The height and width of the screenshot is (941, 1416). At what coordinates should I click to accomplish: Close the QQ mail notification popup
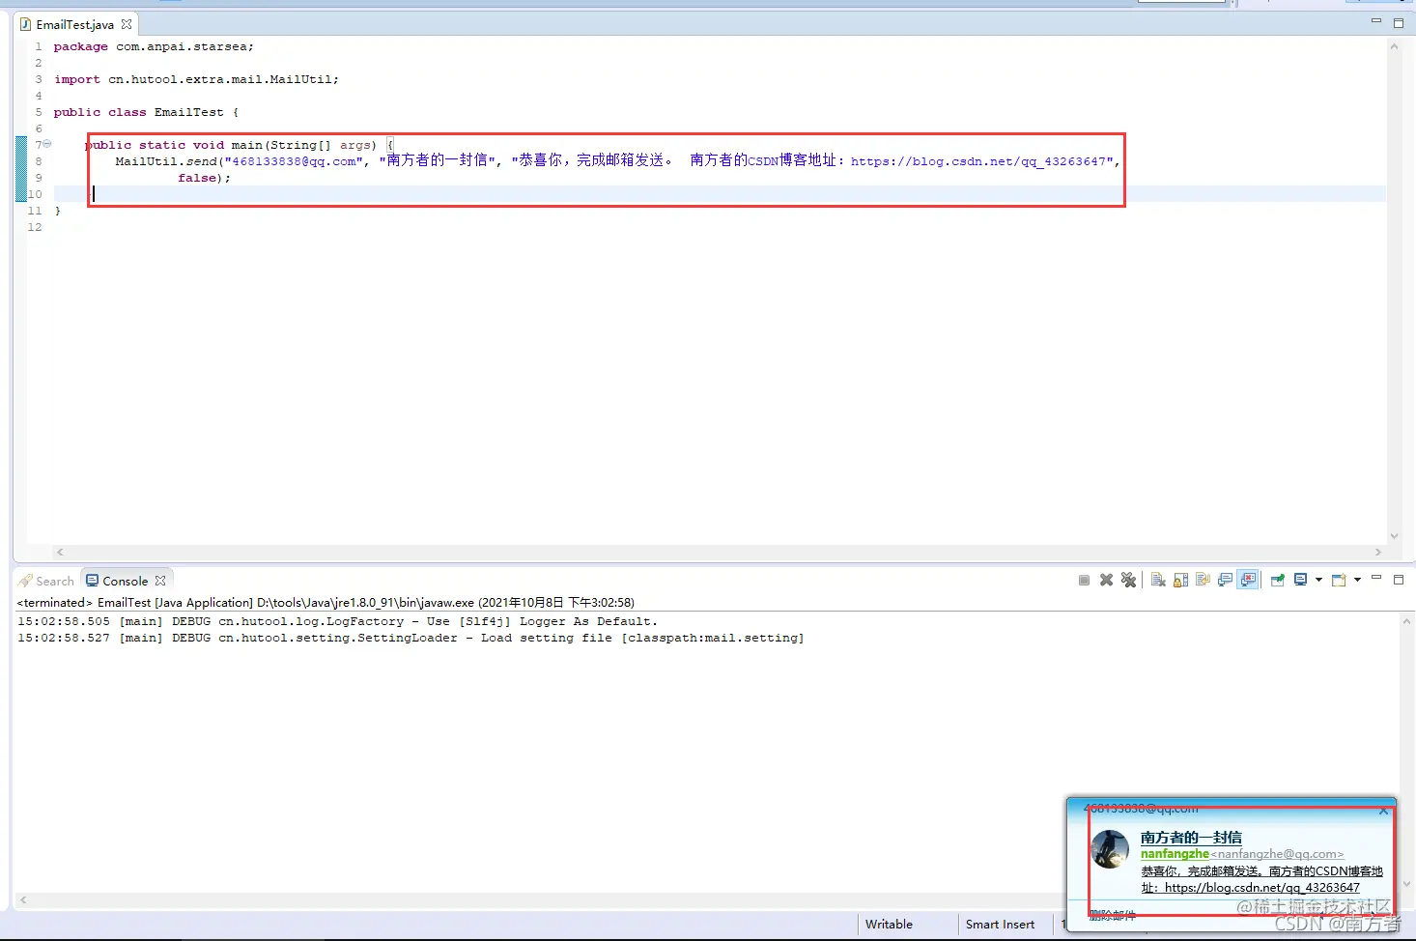[x=1383, y=811]
